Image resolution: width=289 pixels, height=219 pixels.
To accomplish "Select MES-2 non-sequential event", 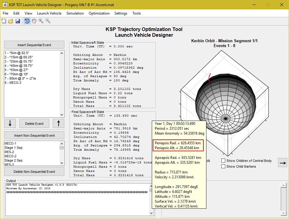I will point(32,152).
